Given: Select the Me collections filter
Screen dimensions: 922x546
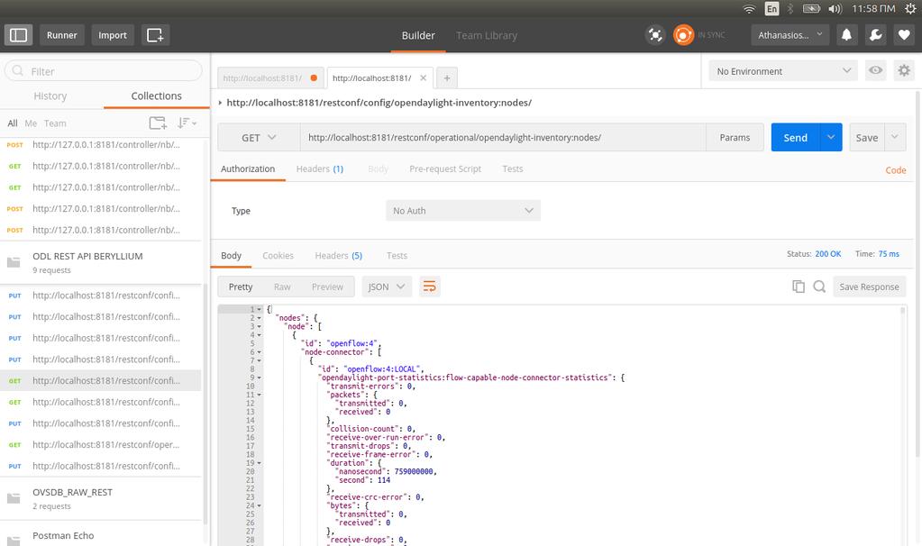Looking at the screenshot, I should point(31,123).
